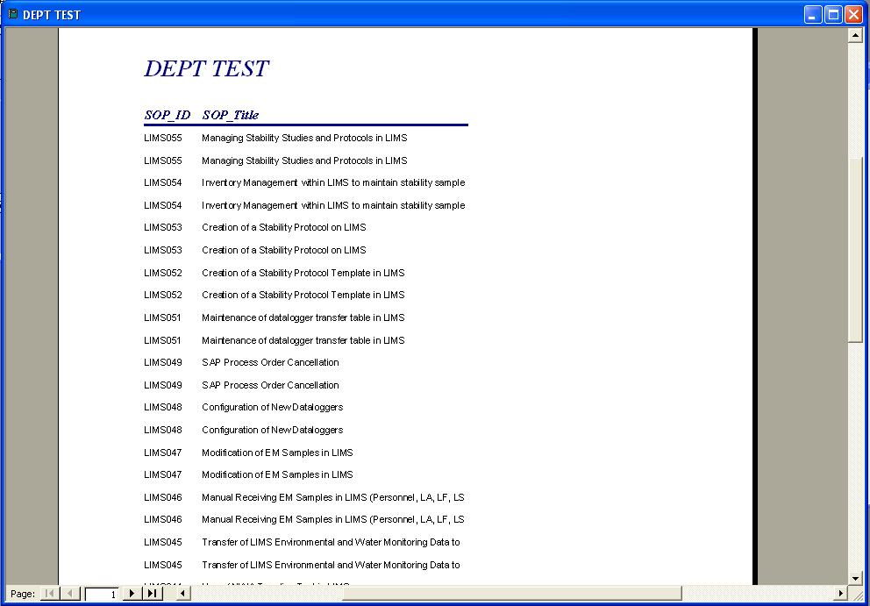
Task: Go to the previous report page
Action: pos(69,593)
